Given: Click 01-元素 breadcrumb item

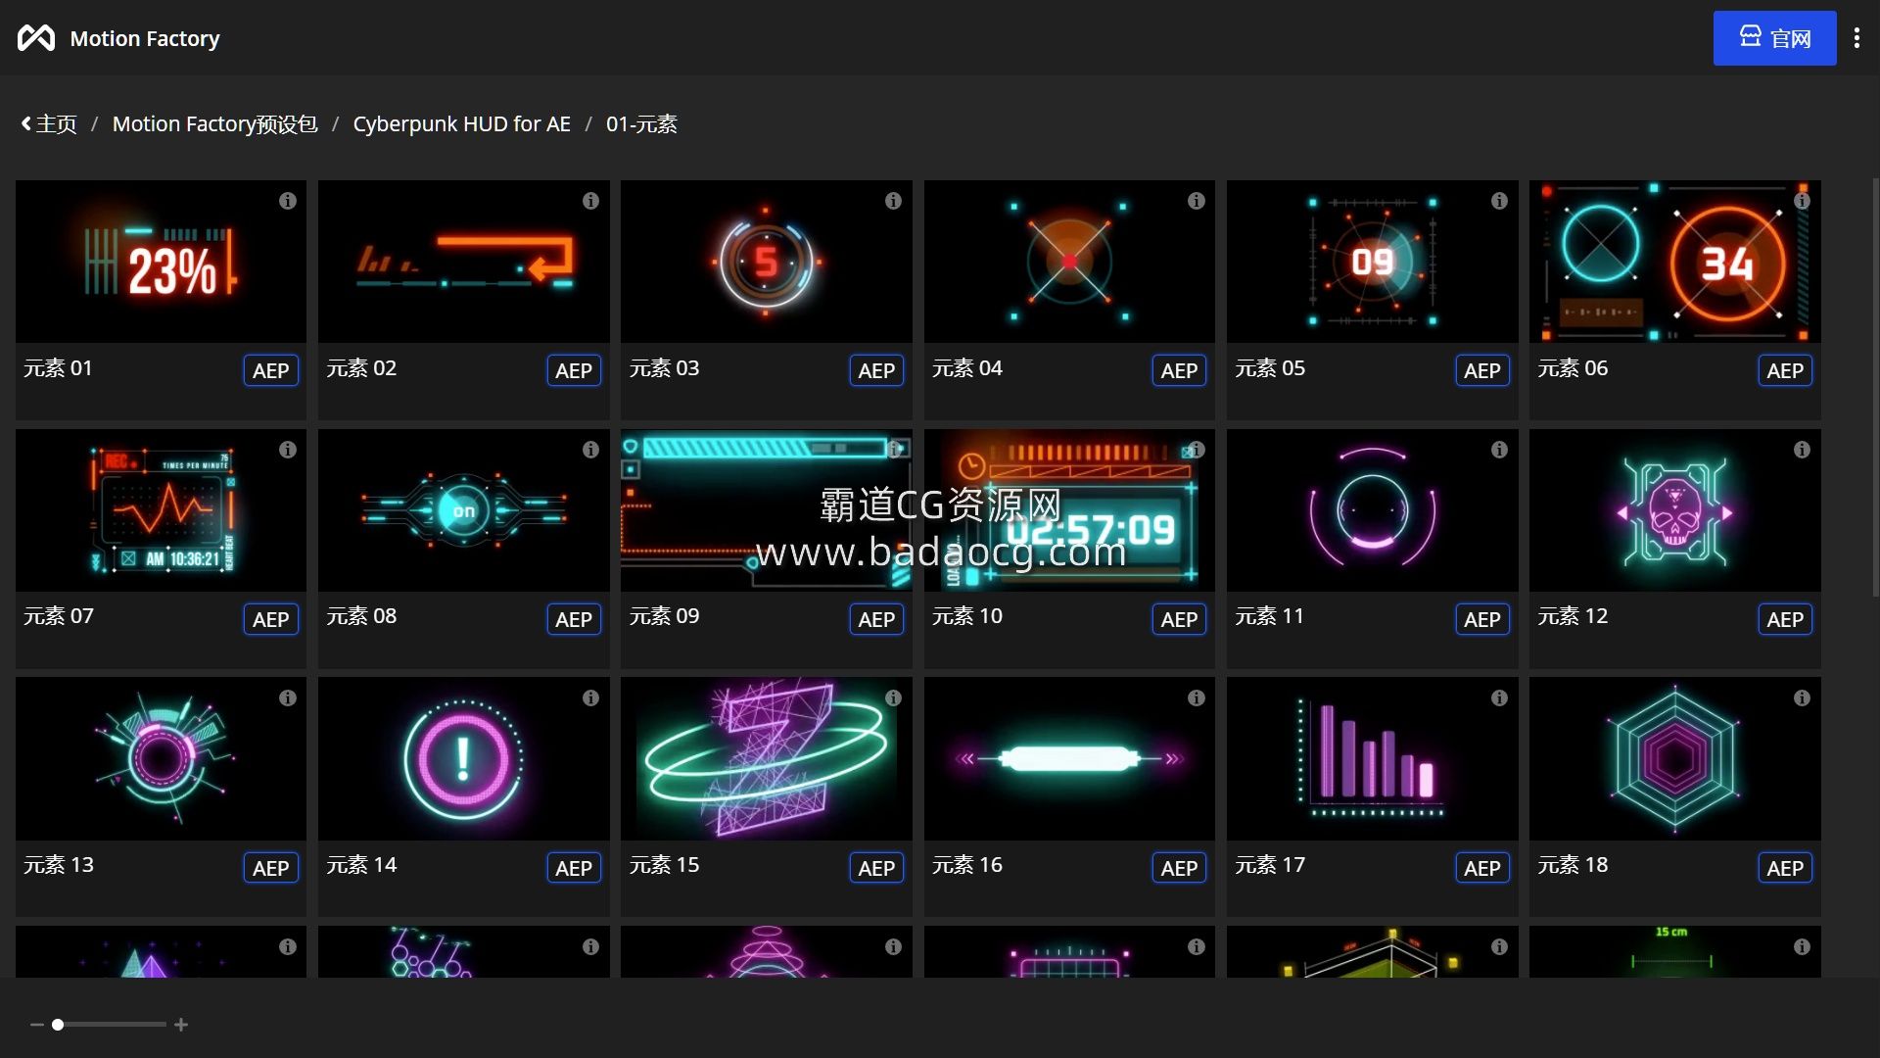Looking at the screenshot, I should click(641, 124).
